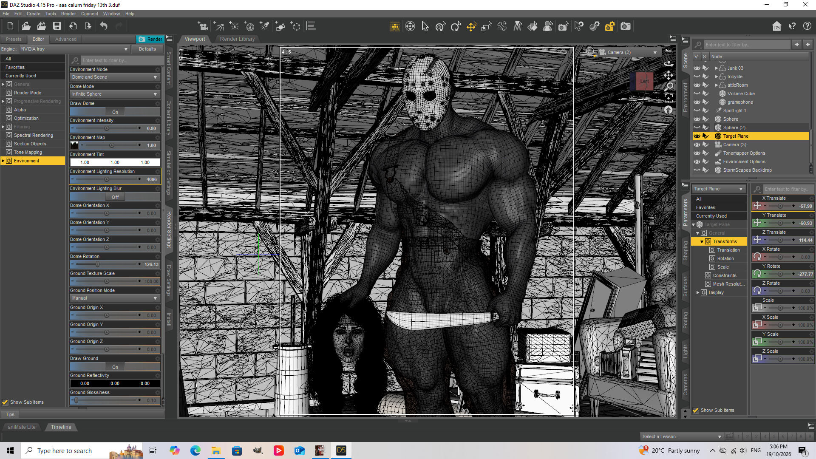Toggle Show Sub Items checkbox in Parameters

[696, 410]
